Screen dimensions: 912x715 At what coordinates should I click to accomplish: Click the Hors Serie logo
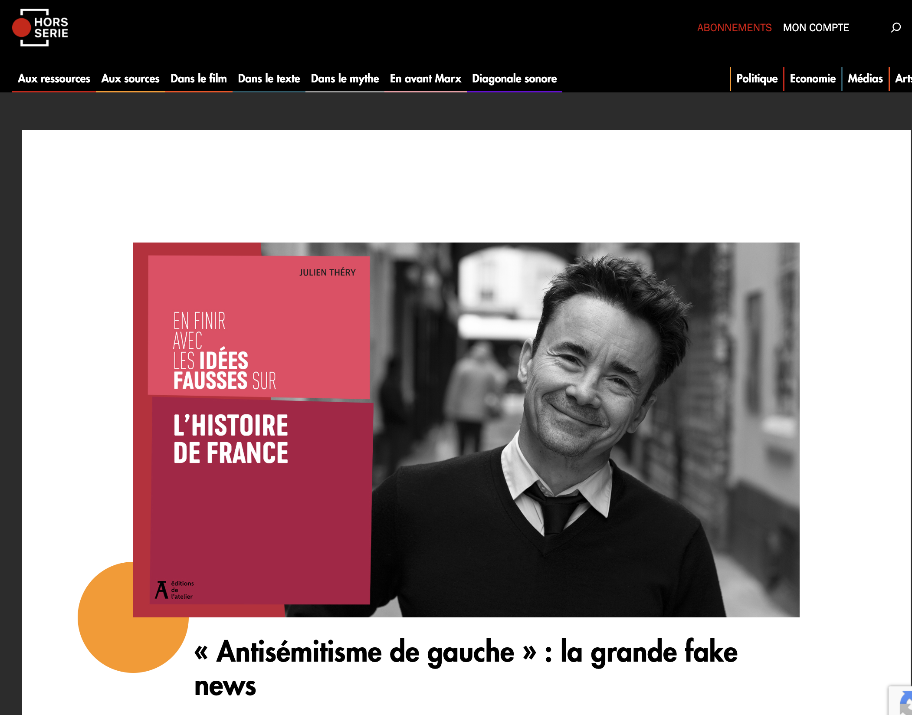pyautogui.click(x=40, y=28)
